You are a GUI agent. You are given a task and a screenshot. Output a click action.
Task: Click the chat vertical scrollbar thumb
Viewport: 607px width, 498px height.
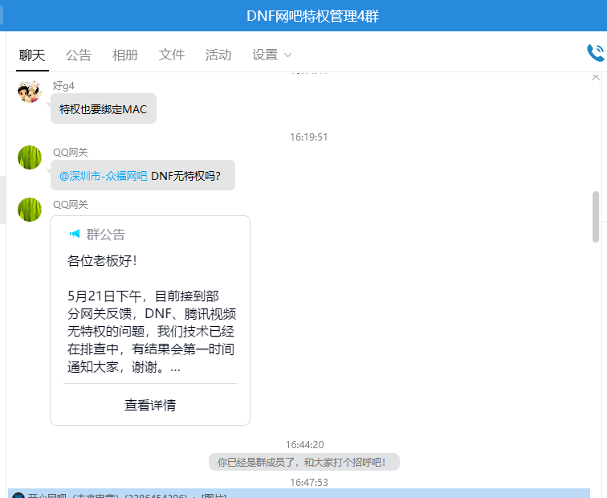pyautogui.click(x=596, y=217)
